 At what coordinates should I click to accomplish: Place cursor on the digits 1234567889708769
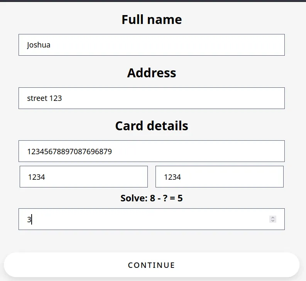click(69, 152)
